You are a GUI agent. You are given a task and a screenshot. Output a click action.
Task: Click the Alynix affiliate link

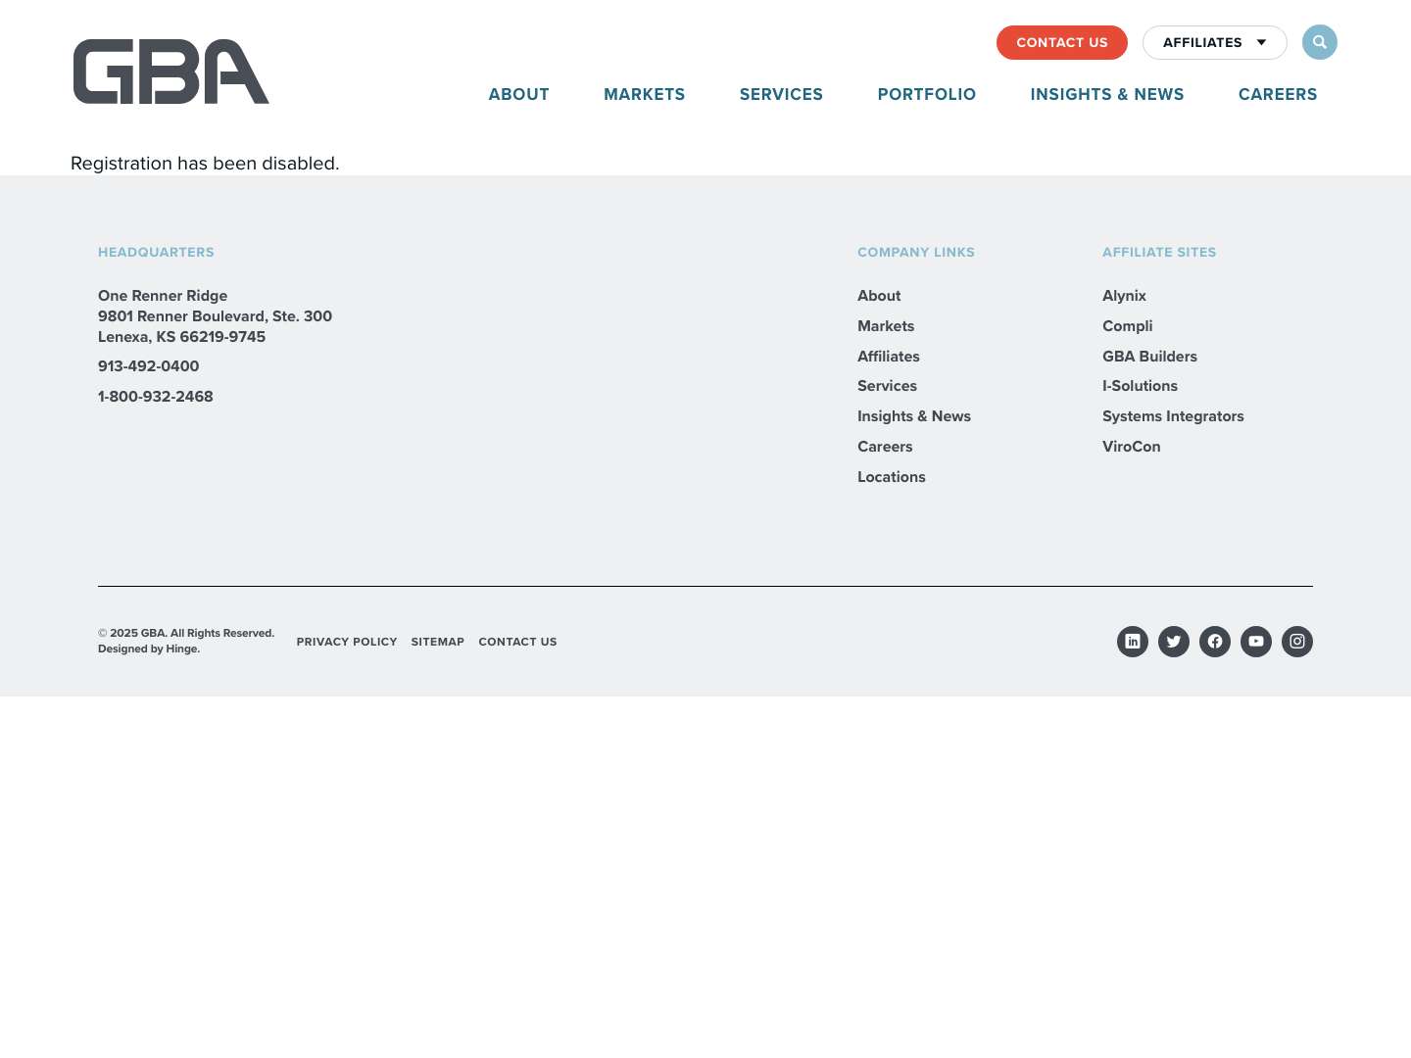tap(1124, 296)
